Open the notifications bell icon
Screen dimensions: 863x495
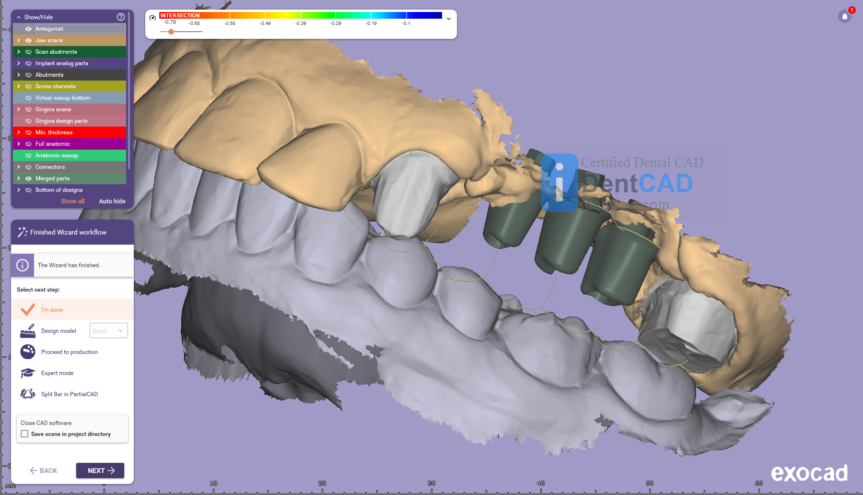pyautogui.click(x=845, y=16)
